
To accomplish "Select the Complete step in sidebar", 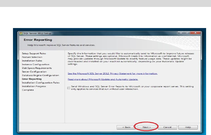I will point(28,90).
